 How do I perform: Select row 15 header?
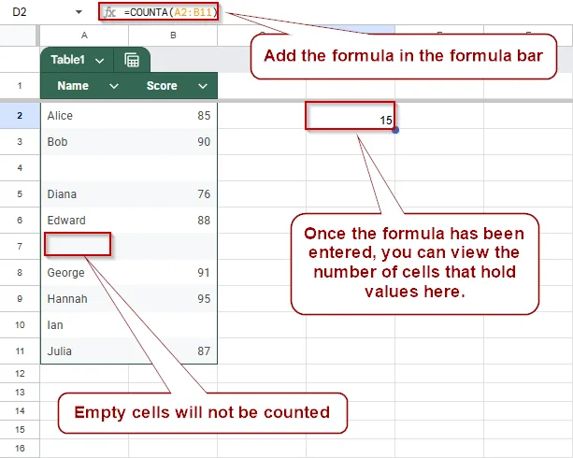coord(20,429)
